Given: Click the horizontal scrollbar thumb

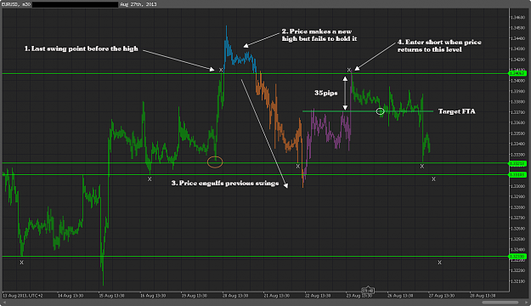Looking at the screenshot, I should click(x=500, y=302).
